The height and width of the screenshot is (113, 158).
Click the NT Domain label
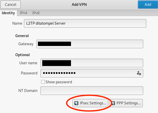coord(28,91)
